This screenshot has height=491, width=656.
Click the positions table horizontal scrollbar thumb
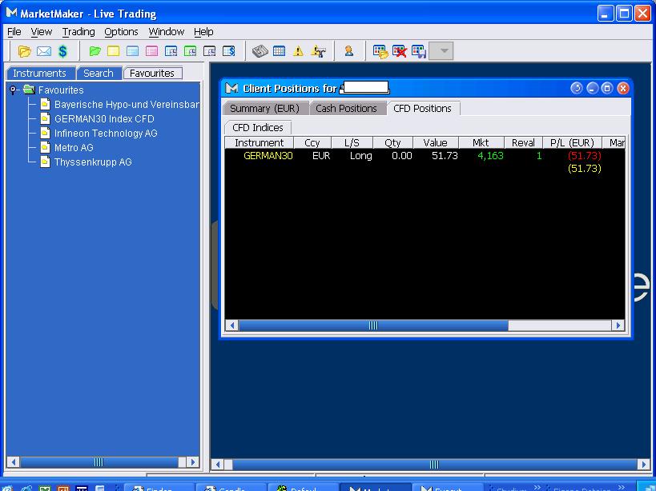373,325
